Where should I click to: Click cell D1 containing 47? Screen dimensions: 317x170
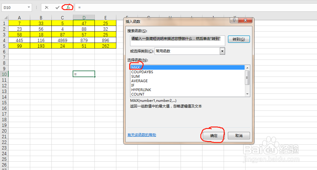tap(84, 23)
